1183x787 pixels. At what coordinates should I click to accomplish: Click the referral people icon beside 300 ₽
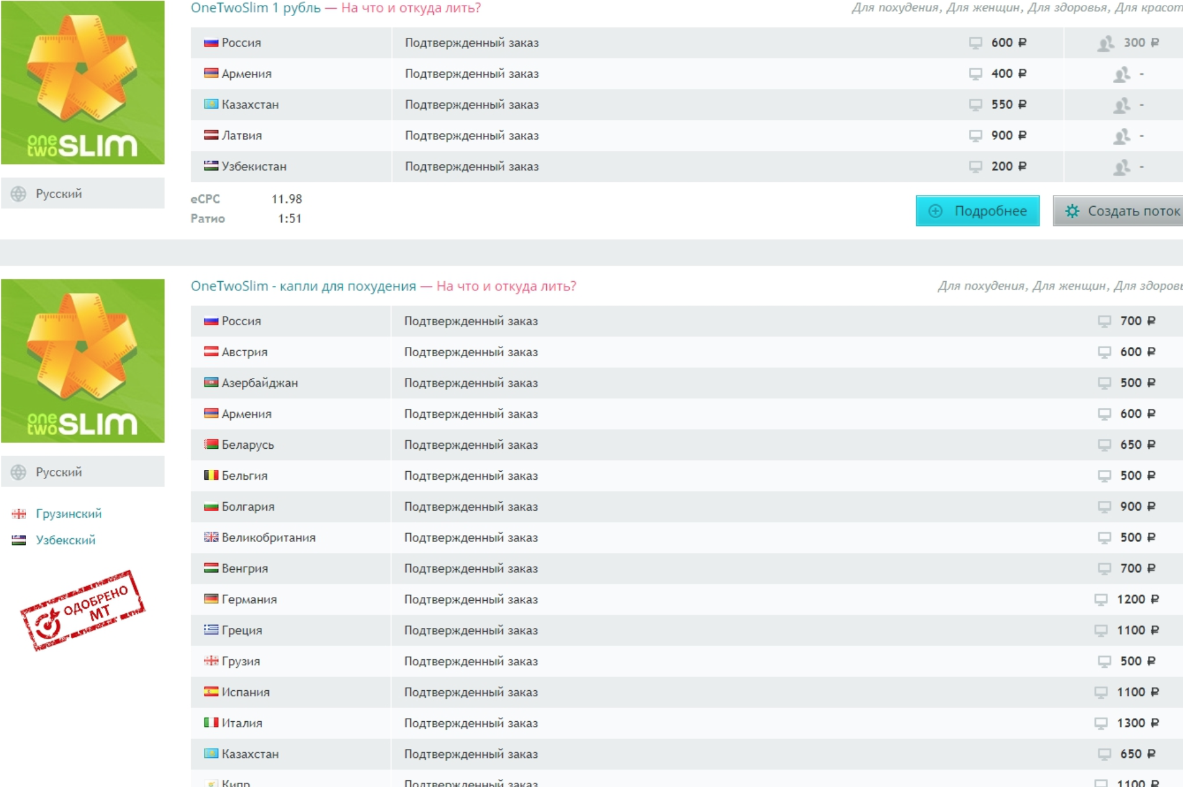pyautogui.click(x=1105, y=43)
